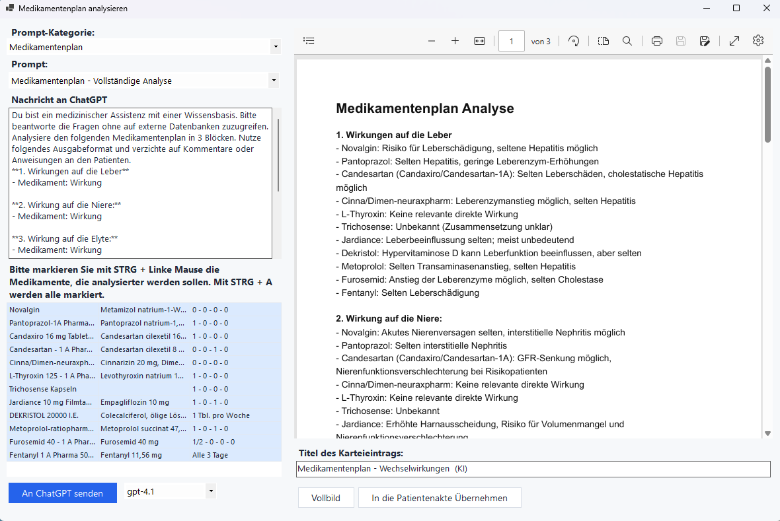
Task: Click the dosage cell 1 Tbl. pro Woche
Action: [x=221, y=415]
